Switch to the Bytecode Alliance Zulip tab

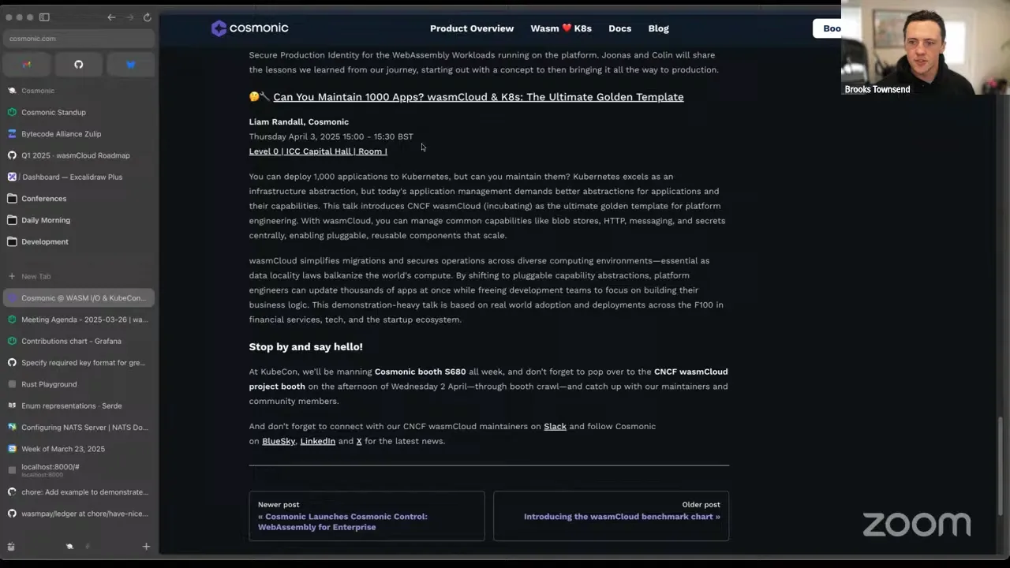(x=79, y=134)
